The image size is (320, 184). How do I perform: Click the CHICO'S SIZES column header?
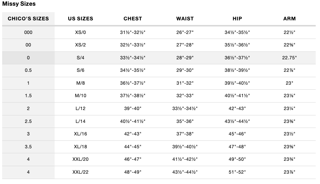click(x=28, y=19)
